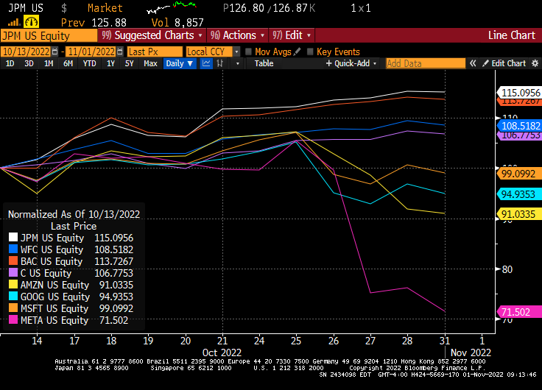Select the line chart type icon
The image size is (542, 390).
pos(206,63)
